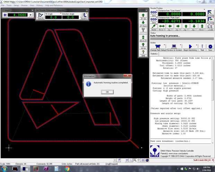Open dropdown arrow above User Home readouts
Image resolution: width=215 pixels, height=172 pixels.
pyautogui.click(x=204, y=9)
